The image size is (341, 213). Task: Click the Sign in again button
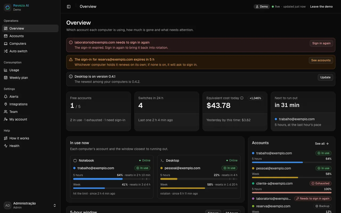321,43
